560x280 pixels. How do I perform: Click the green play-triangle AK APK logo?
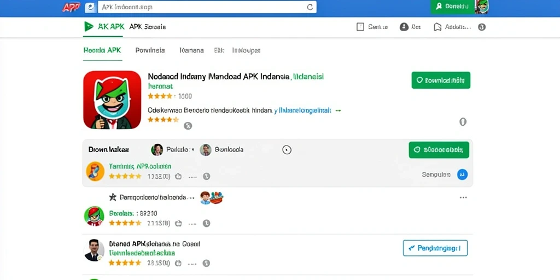(88, 26)
